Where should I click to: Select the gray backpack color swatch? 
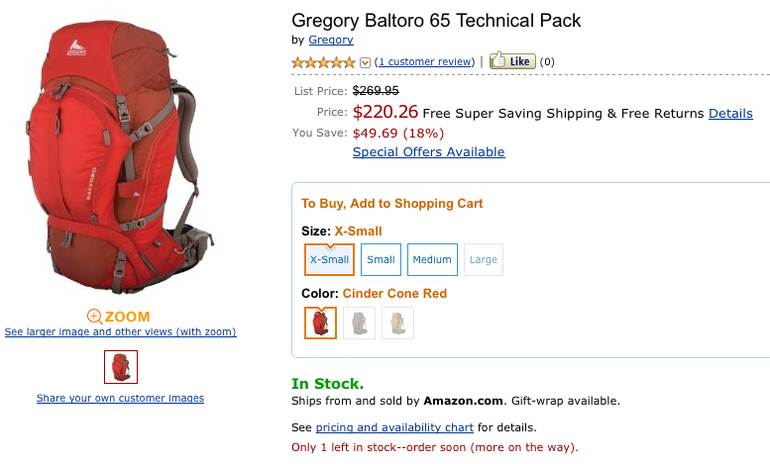pyautogui.click(x=359, y=324)
